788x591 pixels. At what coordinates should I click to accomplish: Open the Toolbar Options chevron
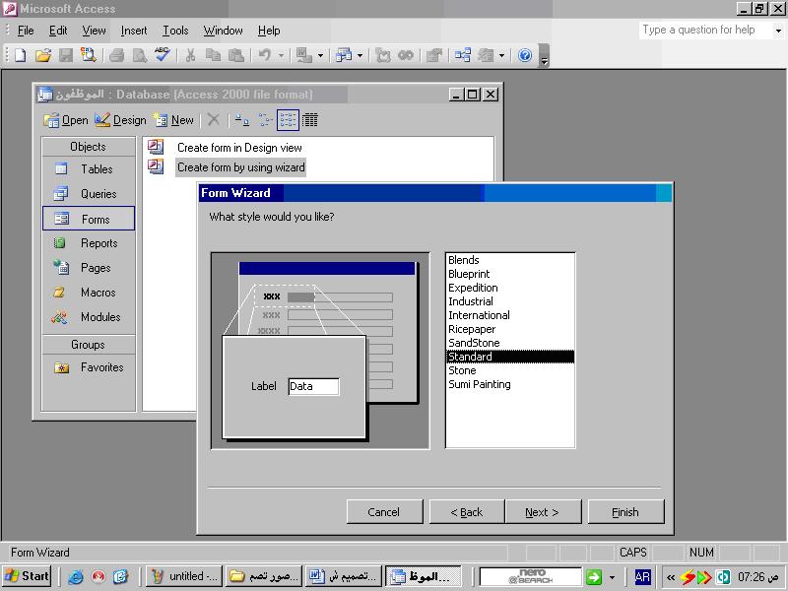click(x=544, y=55)
